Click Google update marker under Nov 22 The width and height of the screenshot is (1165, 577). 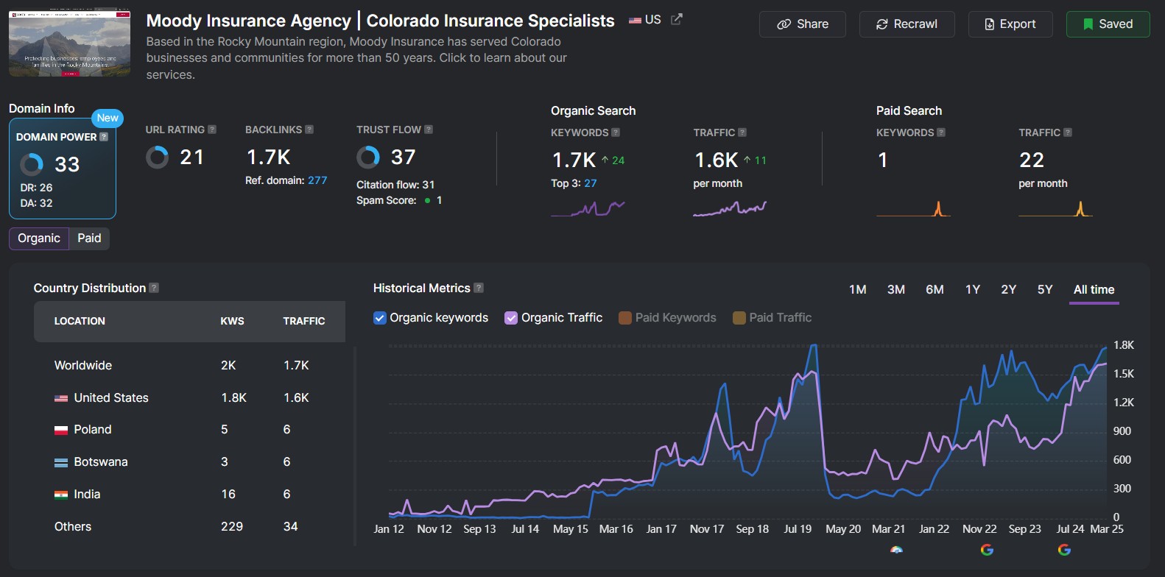click(988, 550)
